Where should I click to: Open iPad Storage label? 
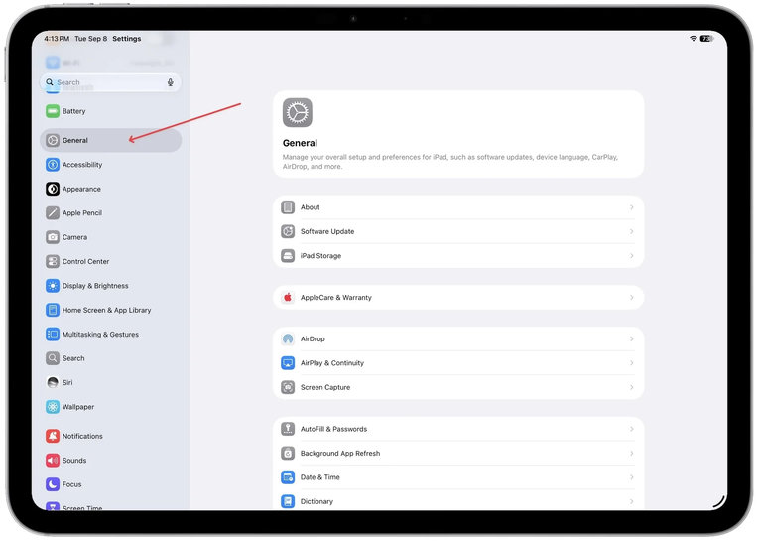pos(320,256)
